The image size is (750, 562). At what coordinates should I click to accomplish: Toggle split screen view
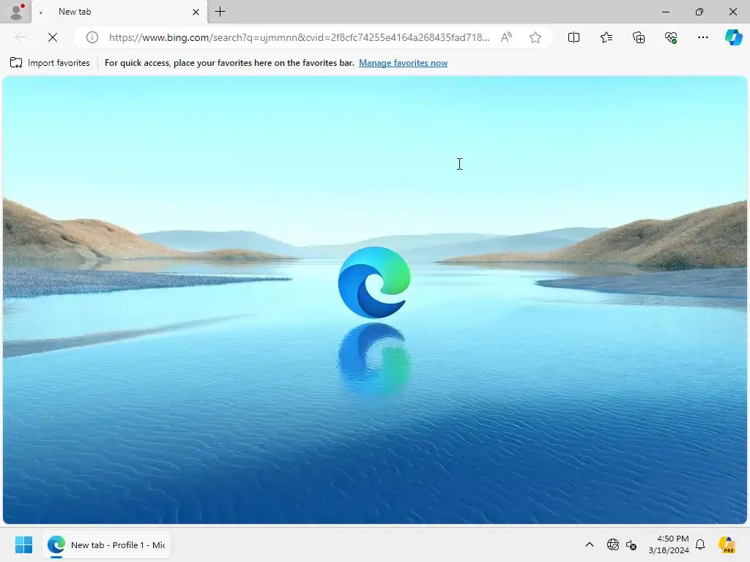click(573, 37)
